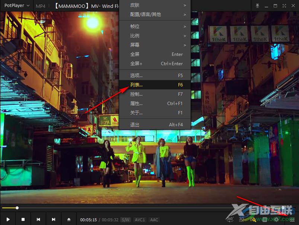Screen dimensions: 299x225
Task: Click the seek bar handle
Action: point(17,208)
